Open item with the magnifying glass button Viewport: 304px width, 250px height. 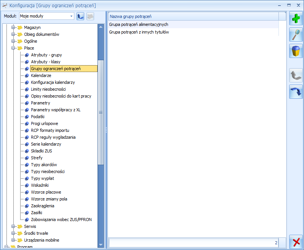[296, 35]
